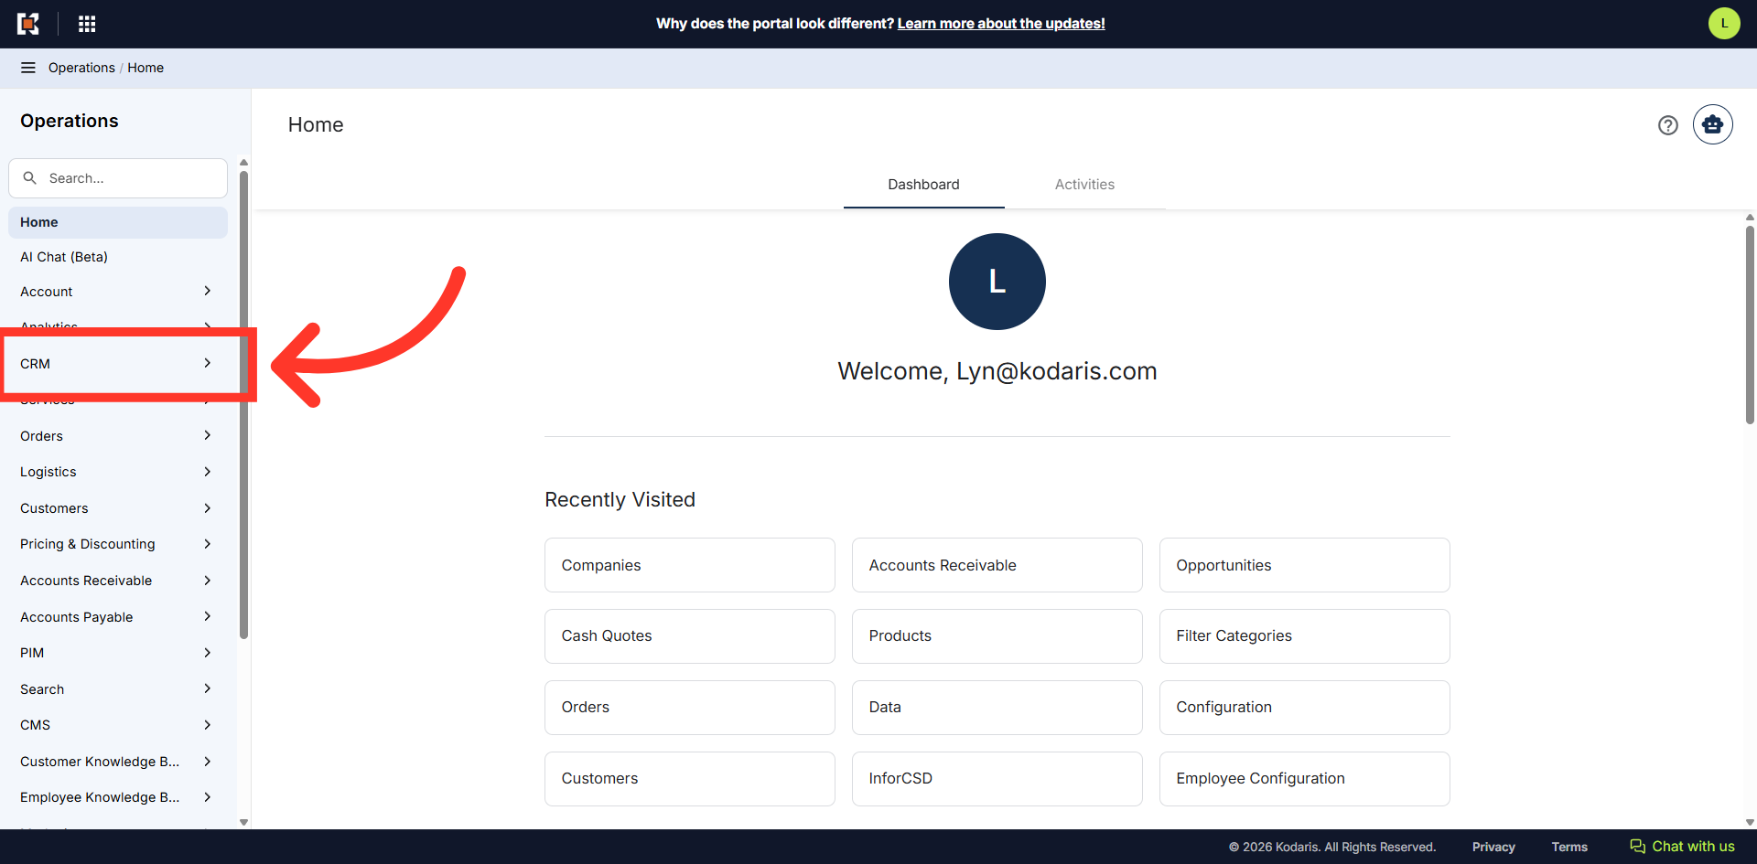The height and width of the screenshot is (864, 1757).
Task: Click the large L profile avatar
Action: tap(997, 282)
